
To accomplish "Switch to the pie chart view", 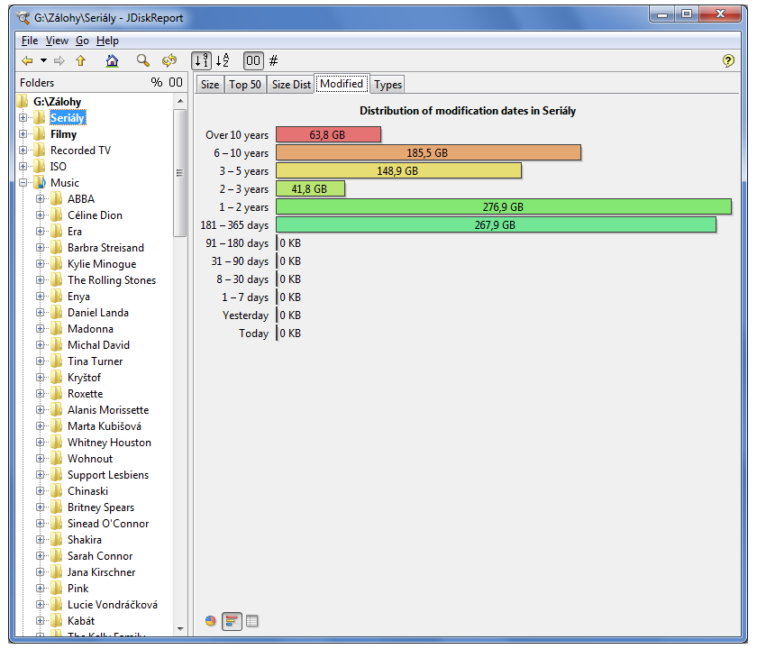I will (x=211, y=620).
